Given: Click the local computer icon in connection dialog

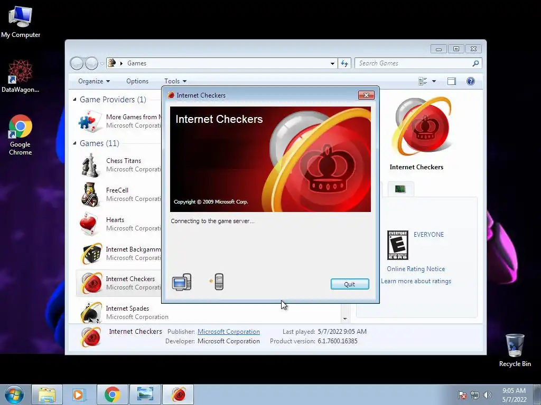Looking at the screenshot, I should [x=182, y=282].
